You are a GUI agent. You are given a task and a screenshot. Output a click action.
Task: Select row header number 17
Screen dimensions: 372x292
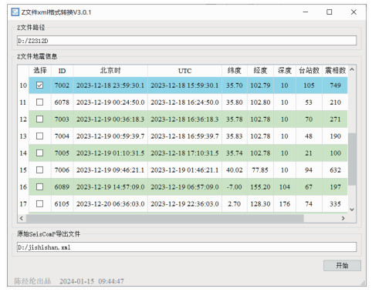23,204
